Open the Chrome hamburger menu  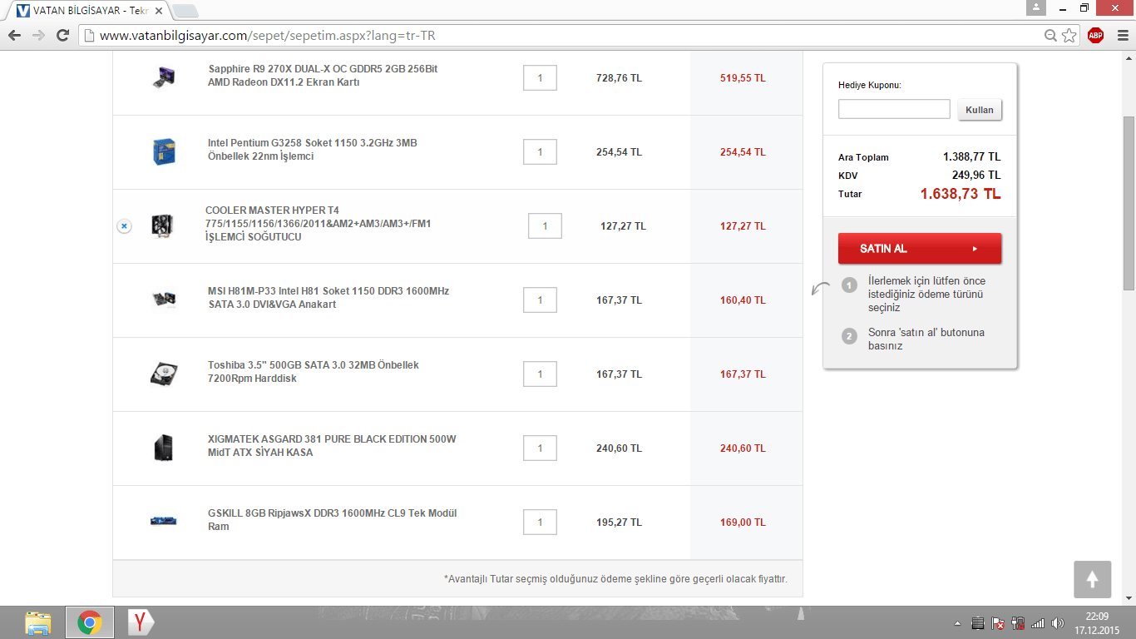click(1122, 35)
